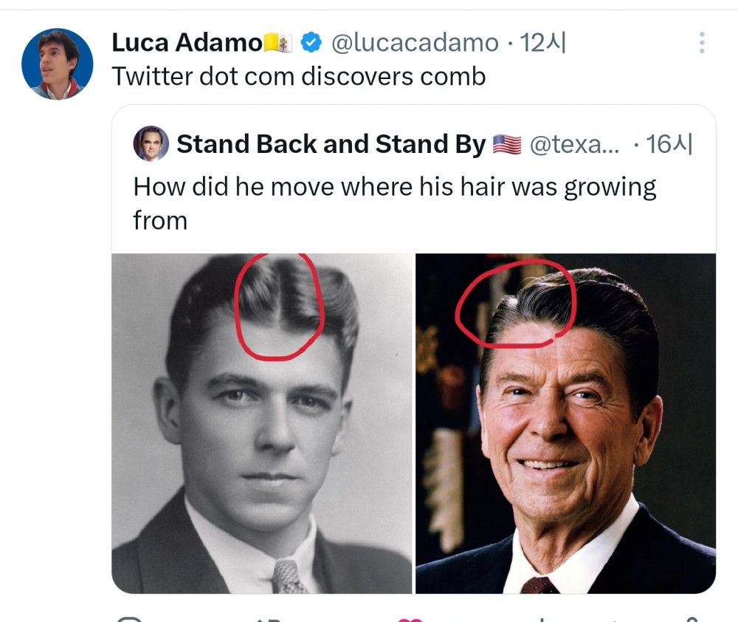Image resolution: width=738 pixels, height=622 pixels.
Task: Open the three-dot more options menu
Action: pos(701,43)
